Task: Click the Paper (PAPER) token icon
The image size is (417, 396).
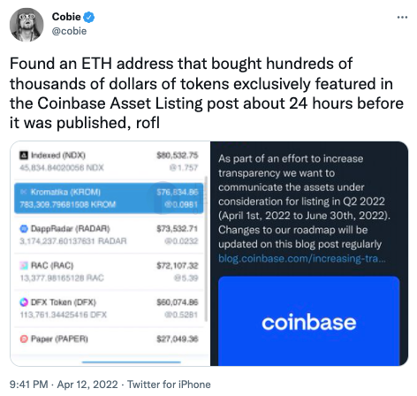Action: 24,339
